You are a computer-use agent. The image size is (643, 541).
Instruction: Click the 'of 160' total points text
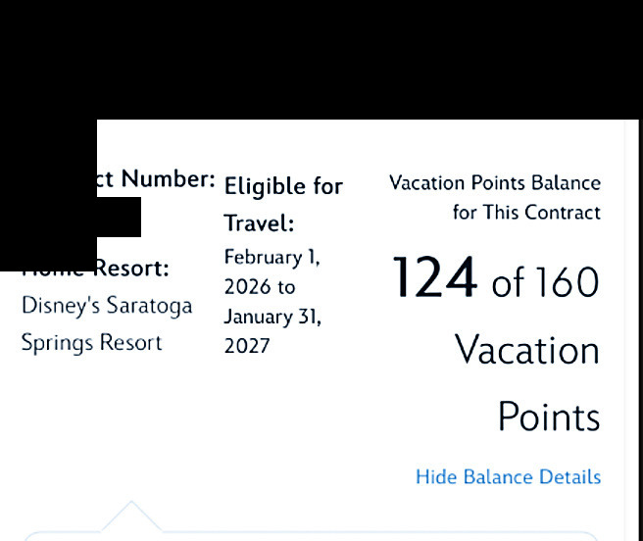(x=544, y=283)
